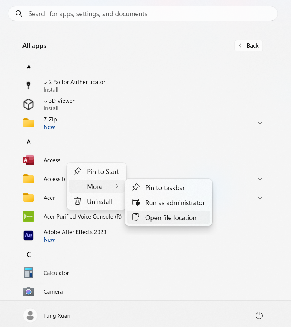Click the search magnifier icon
The width and height of the screenshot is (291, 327).
19,13
